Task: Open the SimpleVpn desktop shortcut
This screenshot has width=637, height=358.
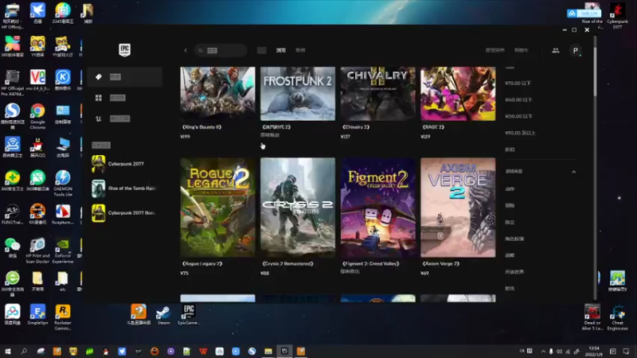Action: 37,315
